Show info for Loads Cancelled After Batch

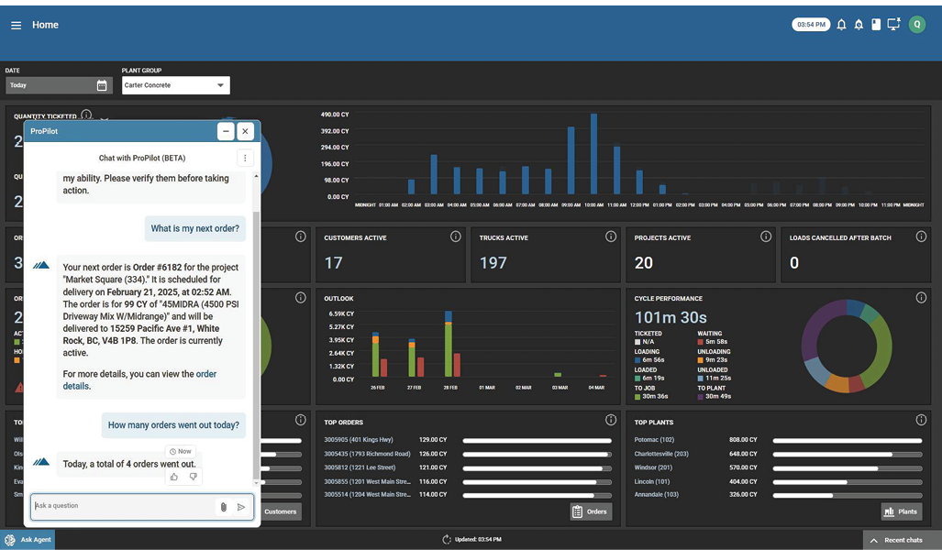tap(921, 236)
